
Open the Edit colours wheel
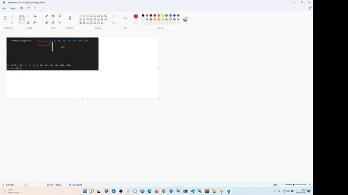point(185,19)
